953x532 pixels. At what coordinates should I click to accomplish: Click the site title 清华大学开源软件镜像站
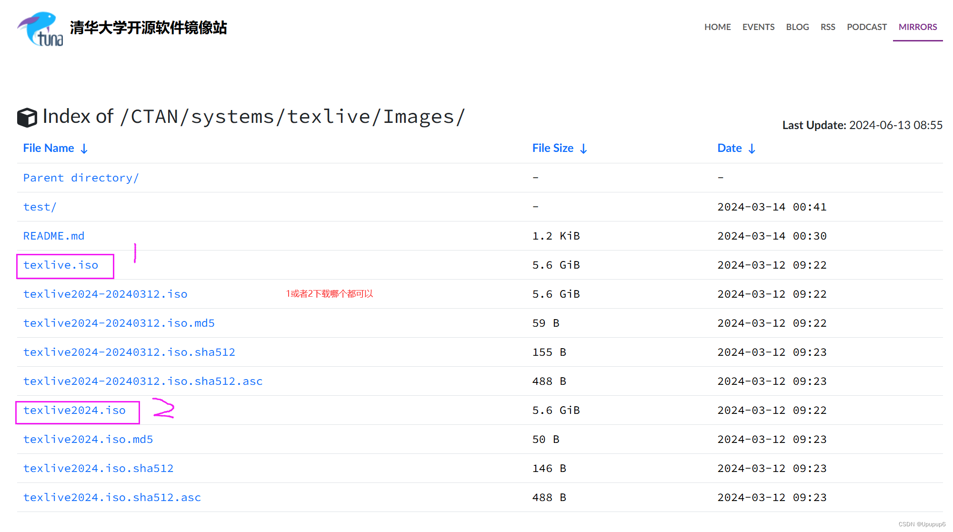click(x=148, y=28)
